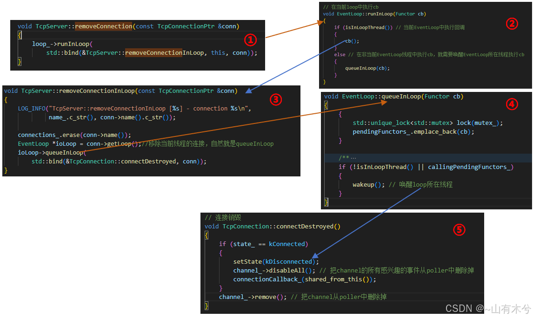Click the '// 连接销毁' comment
This screenshot has width=533, height=318.
click(223, 218)
